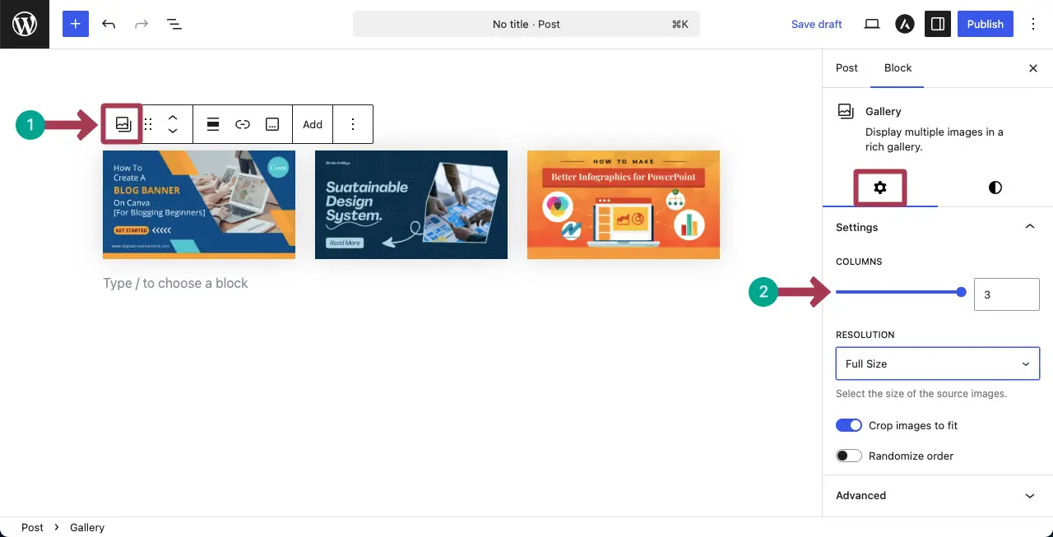Toggle the gallery caption icon
The image size is (1053, 537).
point(272,125)
